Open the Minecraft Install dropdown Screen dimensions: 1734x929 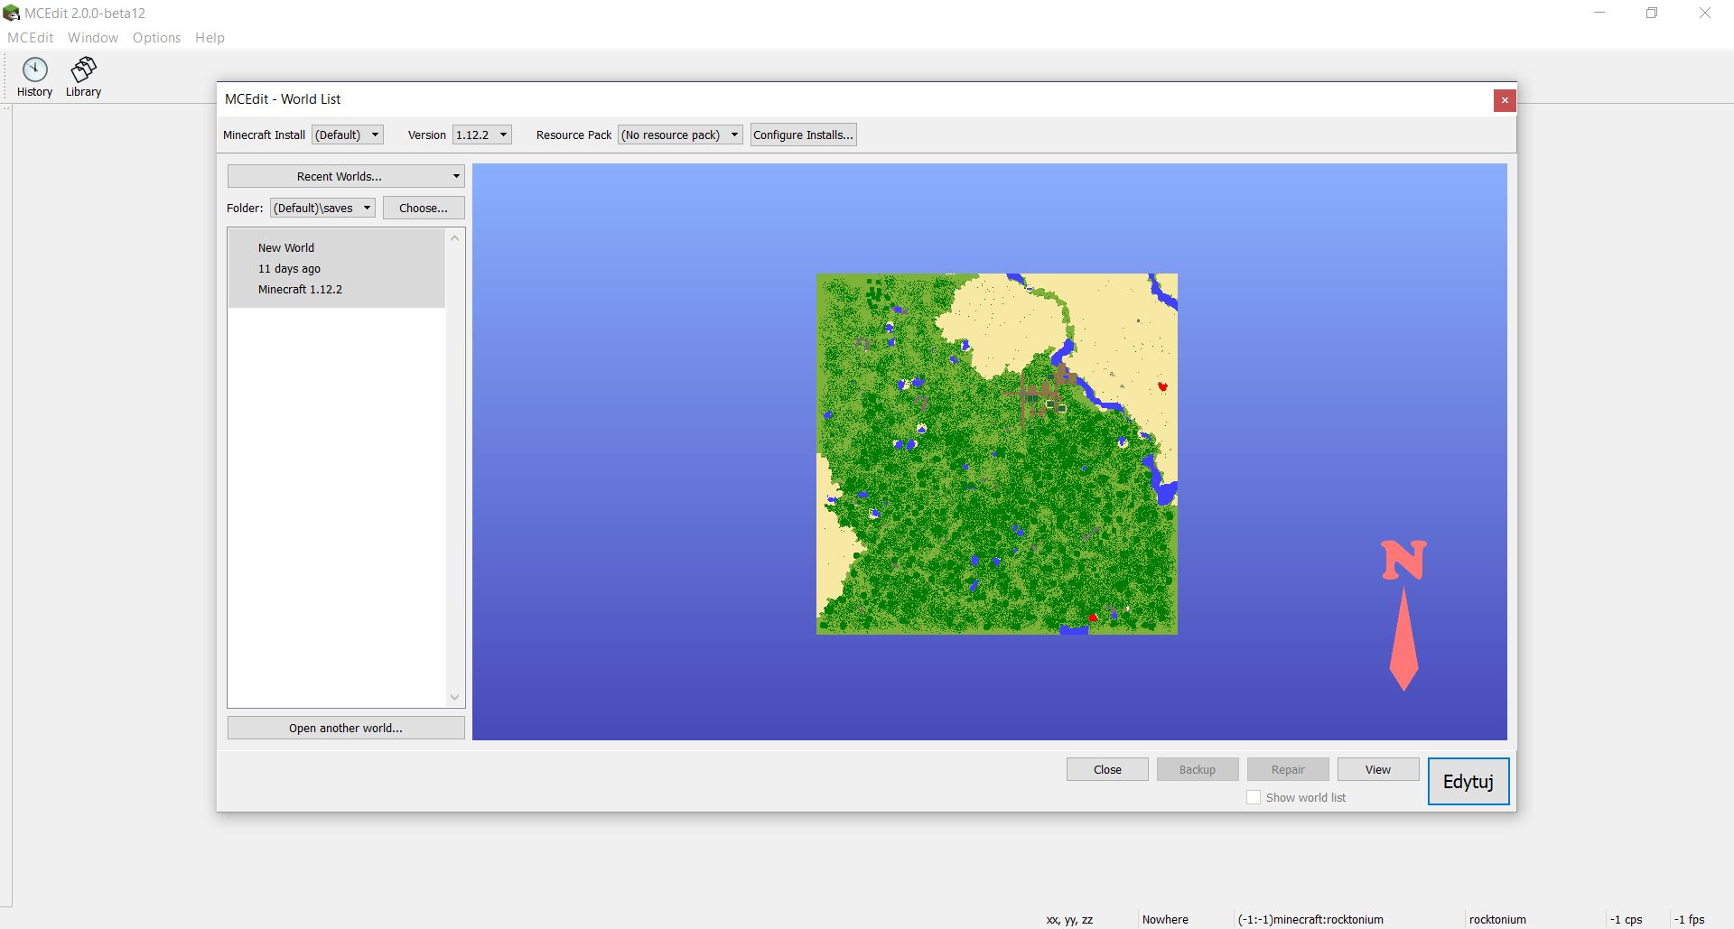click(x=347, y=134)
